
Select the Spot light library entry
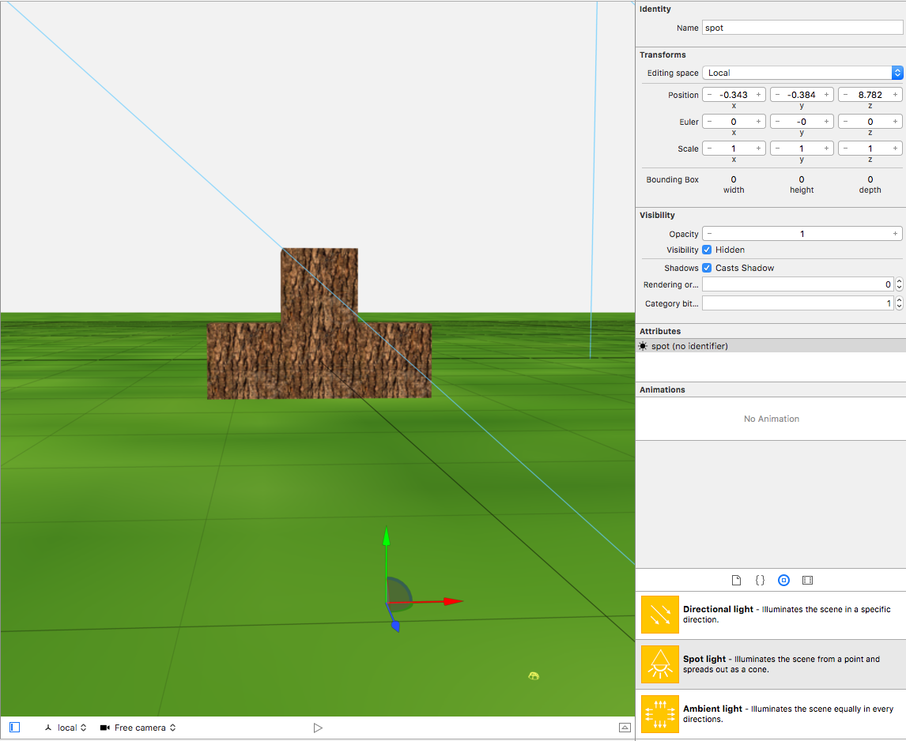771,664
